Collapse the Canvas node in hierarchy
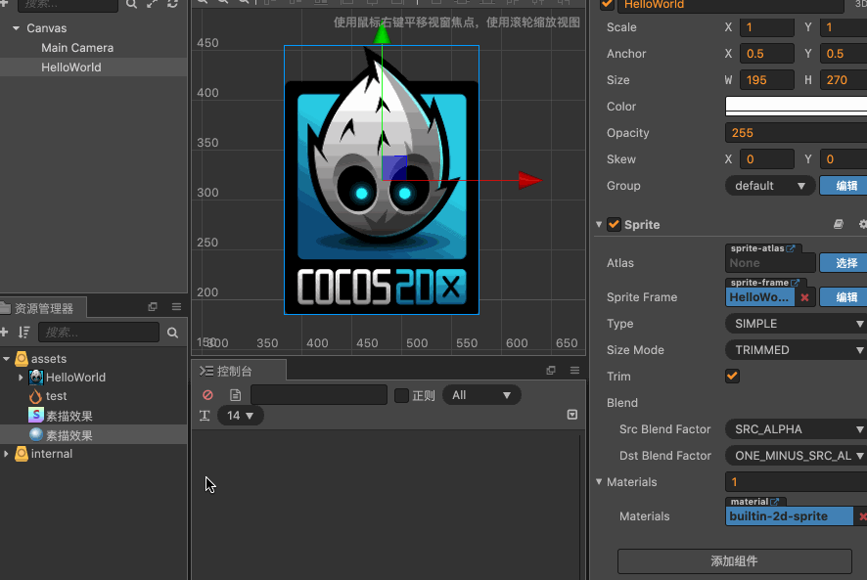This screenshot has width=867, height=580. click(x=16, y=27)
